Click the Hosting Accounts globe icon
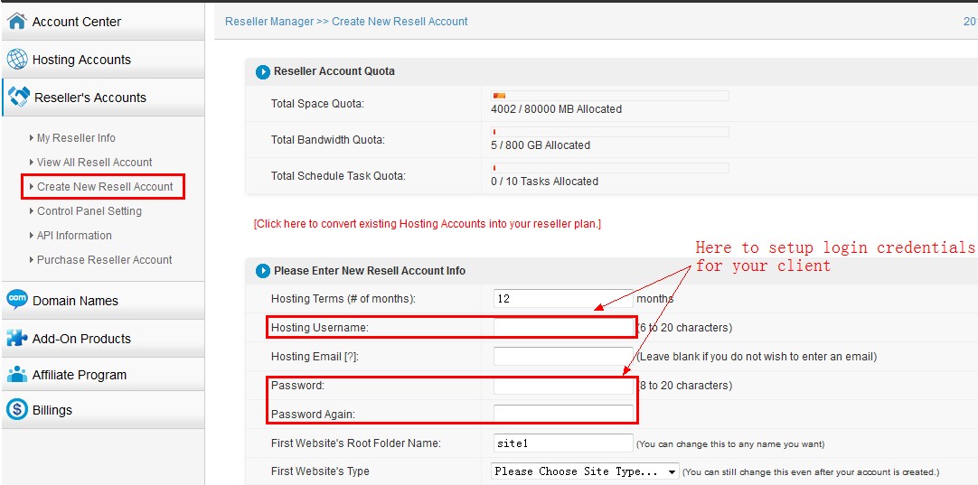 (16, 60)
